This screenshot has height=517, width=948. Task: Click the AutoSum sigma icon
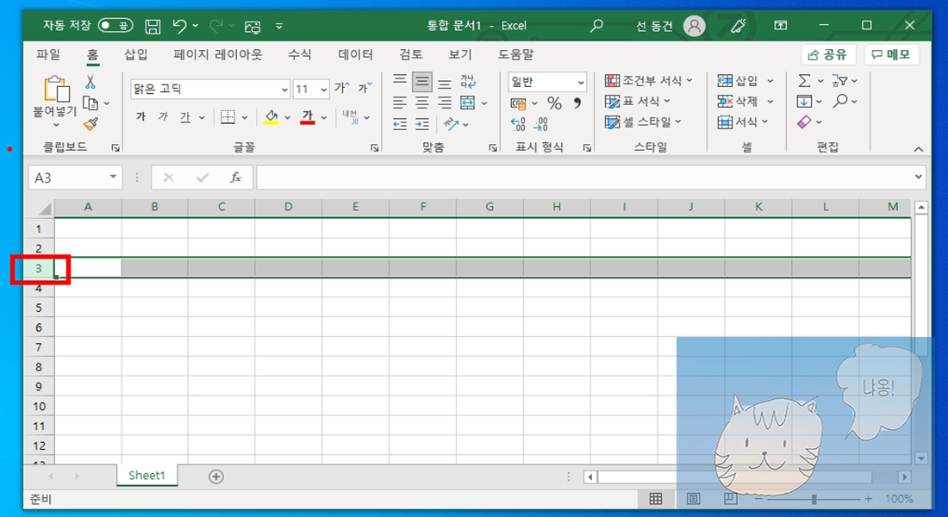[x=804, y=80]
